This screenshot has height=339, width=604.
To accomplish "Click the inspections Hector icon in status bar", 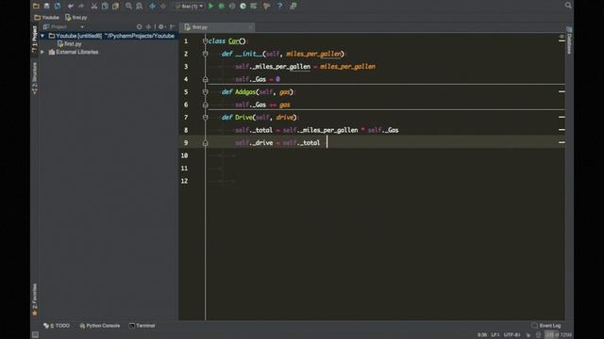I will [x=539, y=335].
